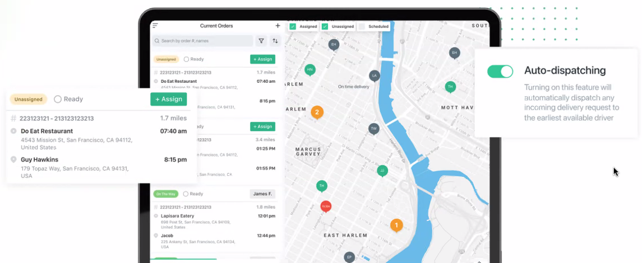Open the filter funnel icon

pyautogui.click(x=261, y=41)
